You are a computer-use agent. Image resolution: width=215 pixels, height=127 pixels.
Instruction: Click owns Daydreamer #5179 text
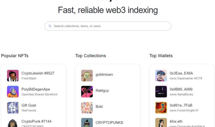(x=186, y=79)
